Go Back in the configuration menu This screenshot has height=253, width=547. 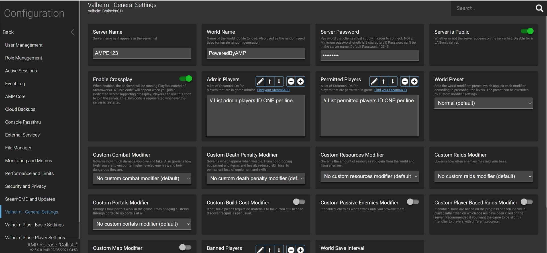[8, 32]
